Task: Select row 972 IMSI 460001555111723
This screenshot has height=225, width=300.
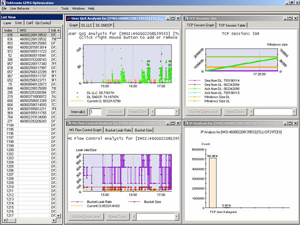Action: coord(29,51)
